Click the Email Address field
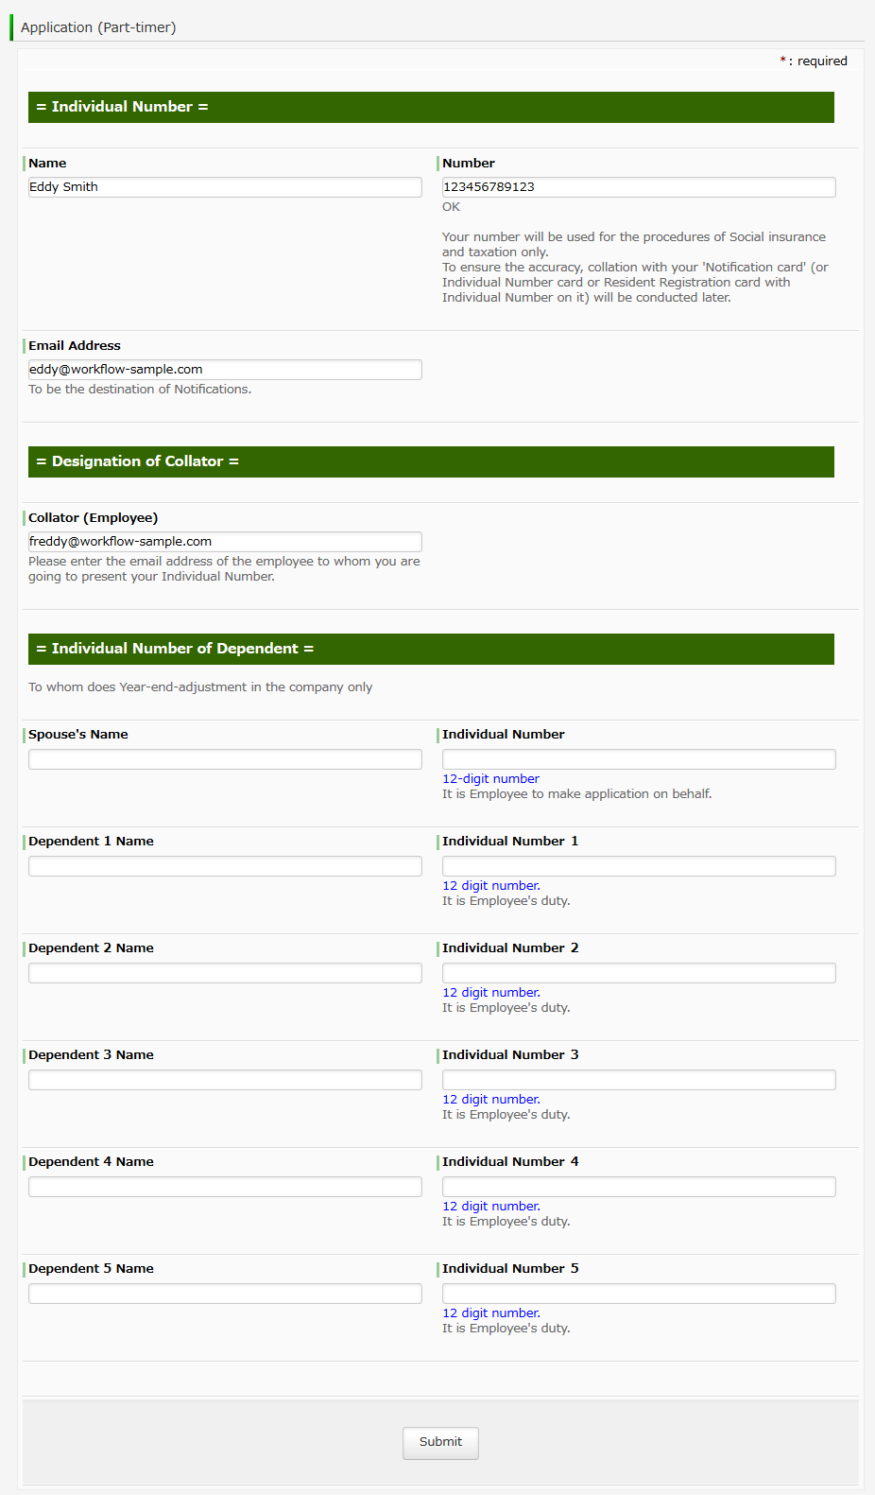 click(225, 370)
